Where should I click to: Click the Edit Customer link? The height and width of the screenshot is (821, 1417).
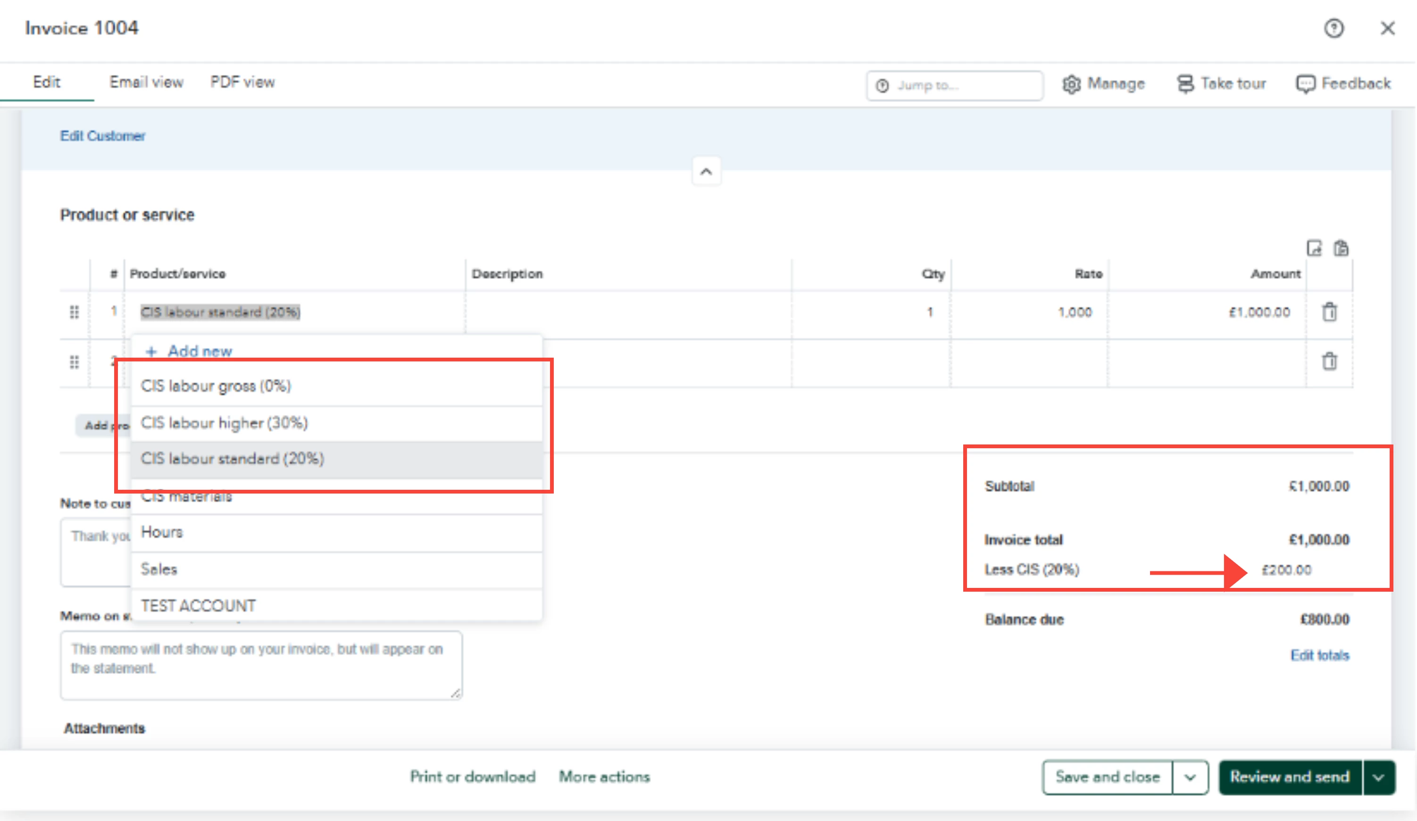(103, 136)
